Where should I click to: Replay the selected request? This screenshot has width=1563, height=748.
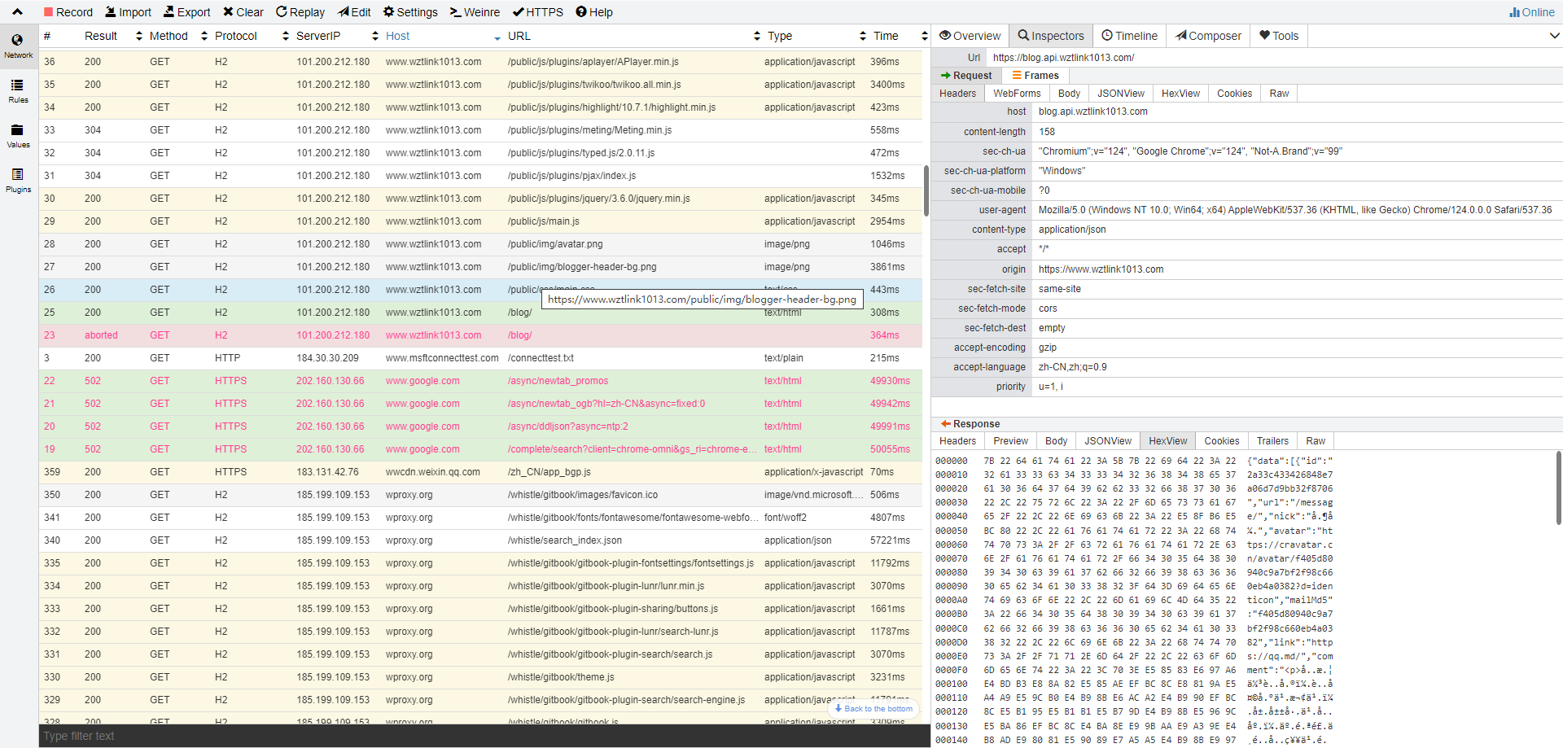[300, 12]
